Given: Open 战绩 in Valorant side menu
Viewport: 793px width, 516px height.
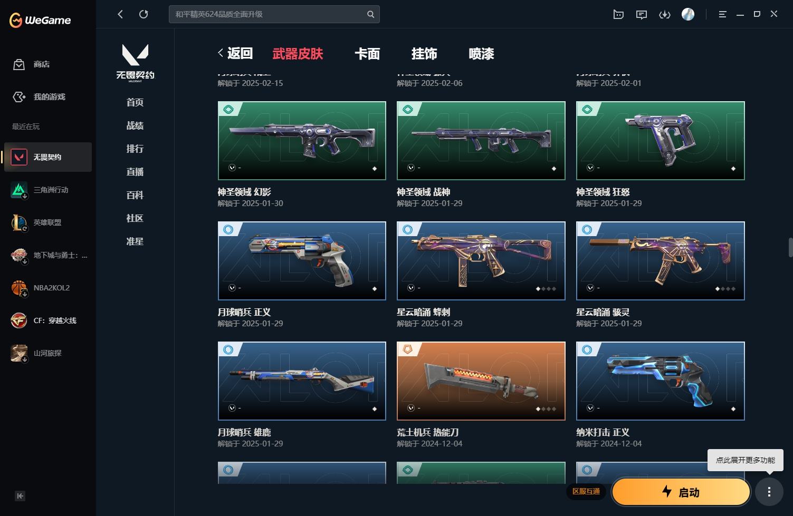Looking at the screenshot, I should coord(135,125).
